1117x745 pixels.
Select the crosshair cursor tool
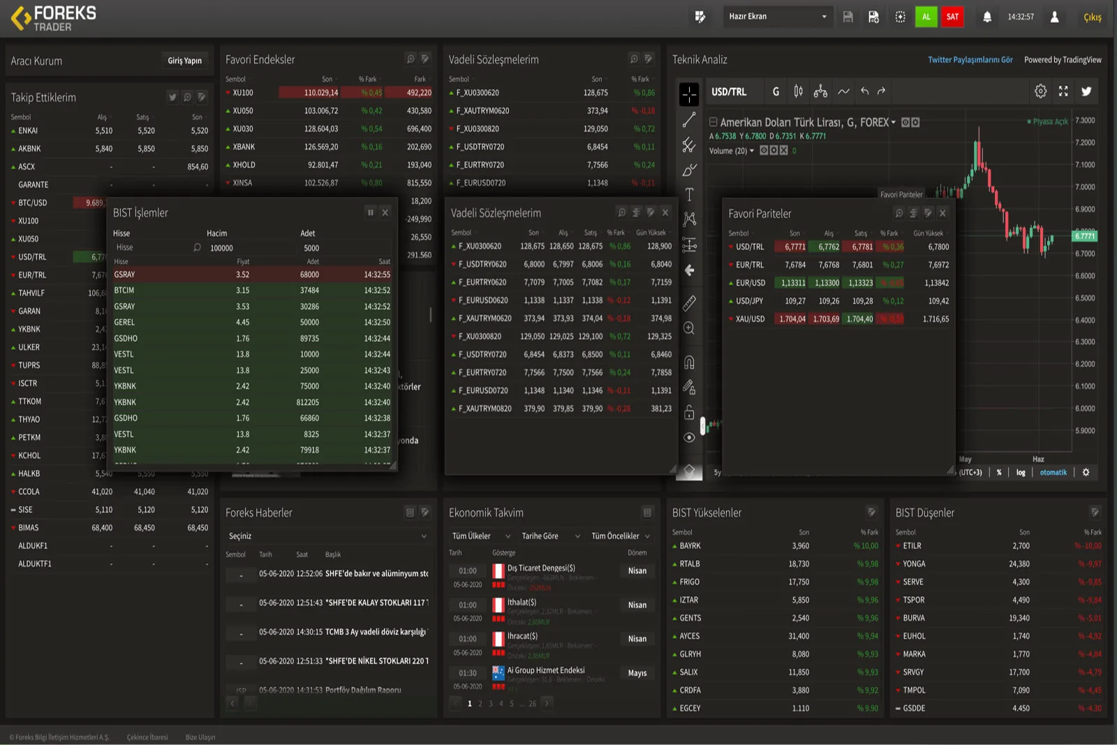pos(689,94)
